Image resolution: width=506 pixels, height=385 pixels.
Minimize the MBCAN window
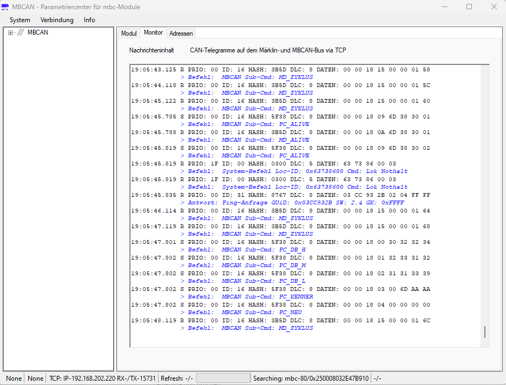point(445,7)
